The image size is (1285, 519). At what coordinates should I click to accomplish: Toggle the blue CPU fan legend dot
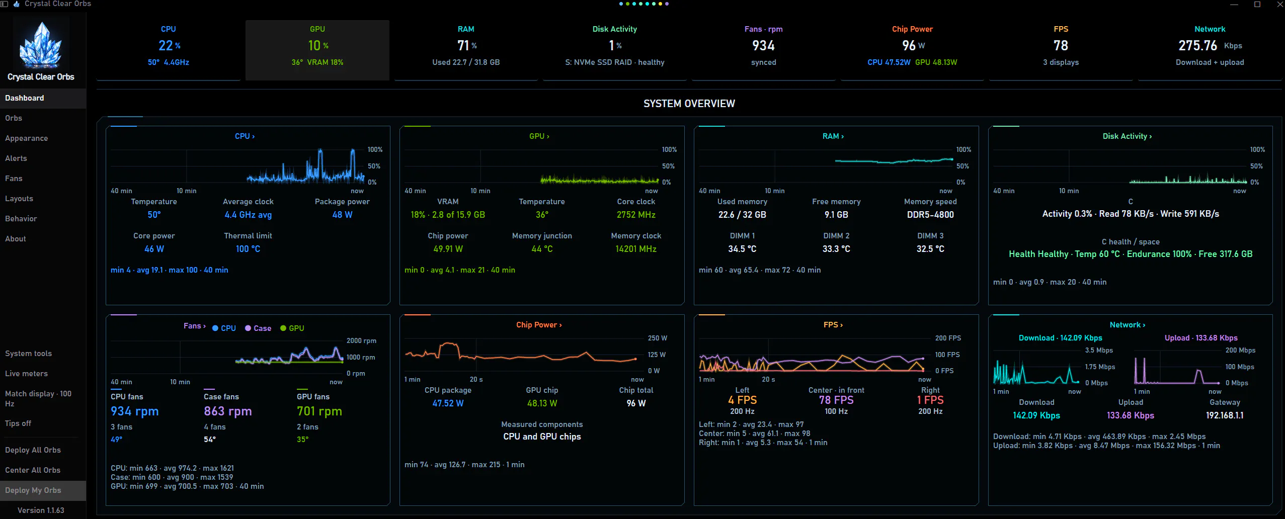tap(215, 328)
